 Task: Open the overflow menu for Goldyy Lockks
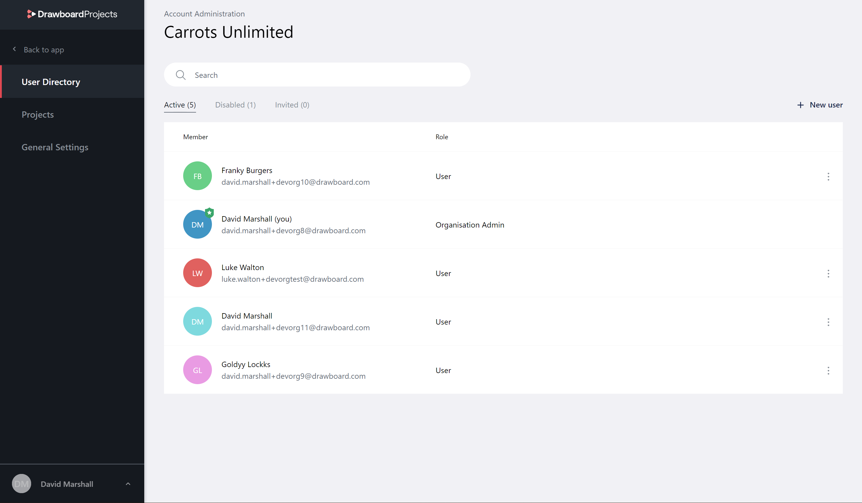click(x=828, y=370)
